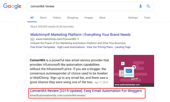Expand the ad URL dropdown arrow

(x=78, y=39)
